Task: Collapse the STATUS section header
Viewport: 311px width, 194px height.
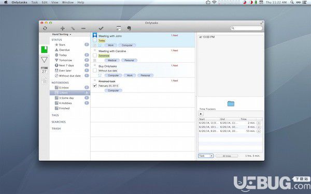Action: [56, 40]
